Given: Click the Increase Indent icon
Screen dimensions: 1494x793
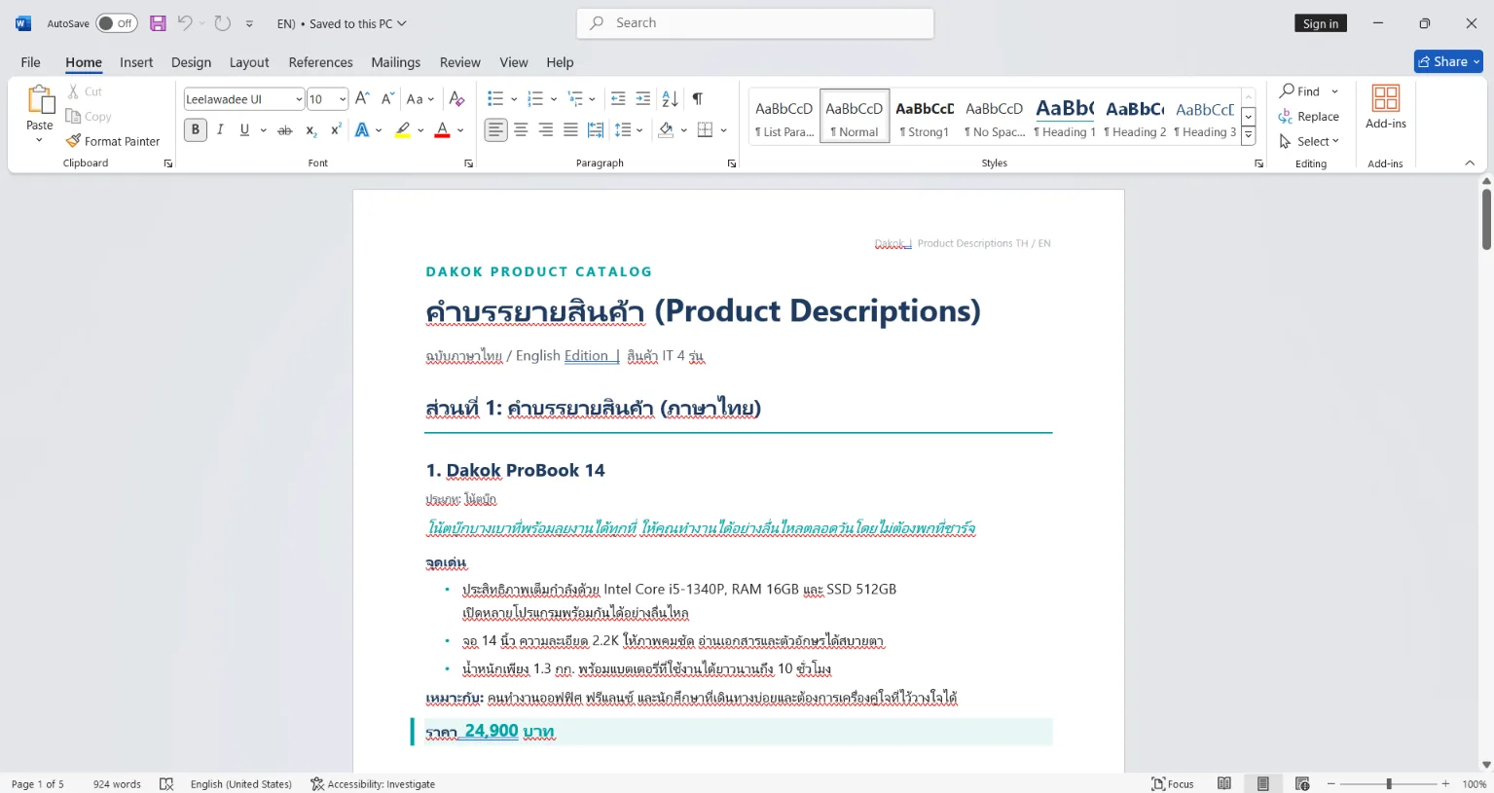Looking at the screenshot, I should (x=642, y=98).
